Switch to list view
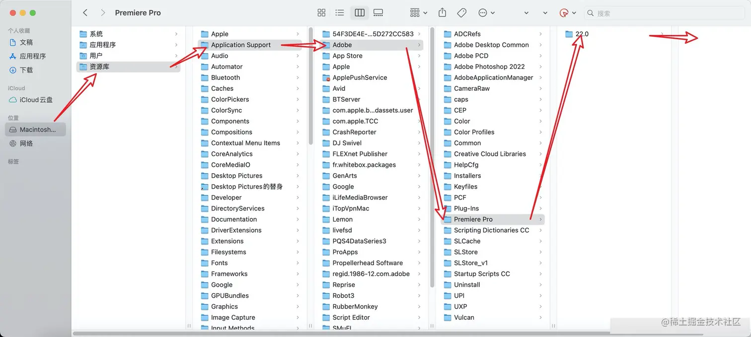 340,13
